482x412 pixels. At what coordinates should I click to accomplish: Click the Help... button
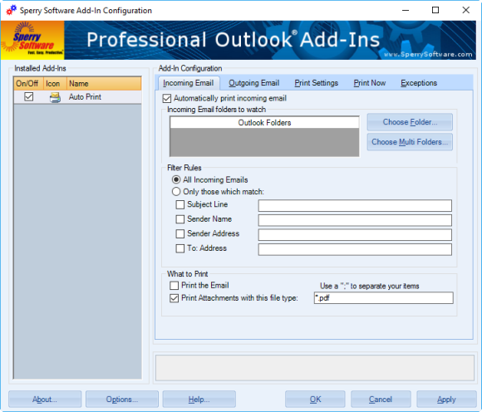pos(199,400)
